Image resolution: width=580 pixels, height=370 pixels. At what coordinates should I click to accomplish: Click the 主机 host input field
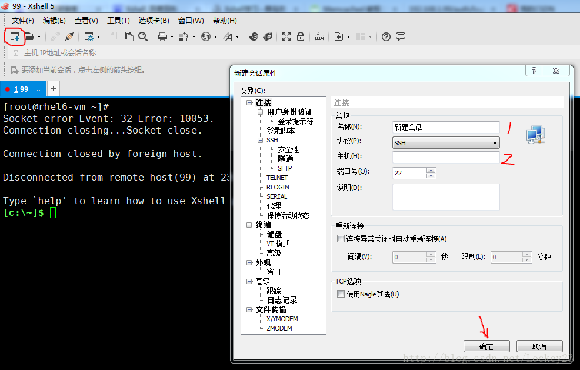(446, 157)
